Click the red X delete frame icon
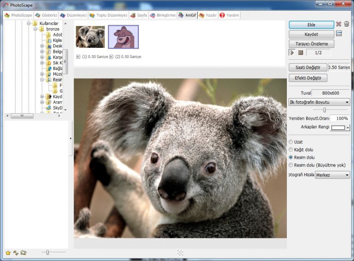354x261 pixels. point(338,24)
